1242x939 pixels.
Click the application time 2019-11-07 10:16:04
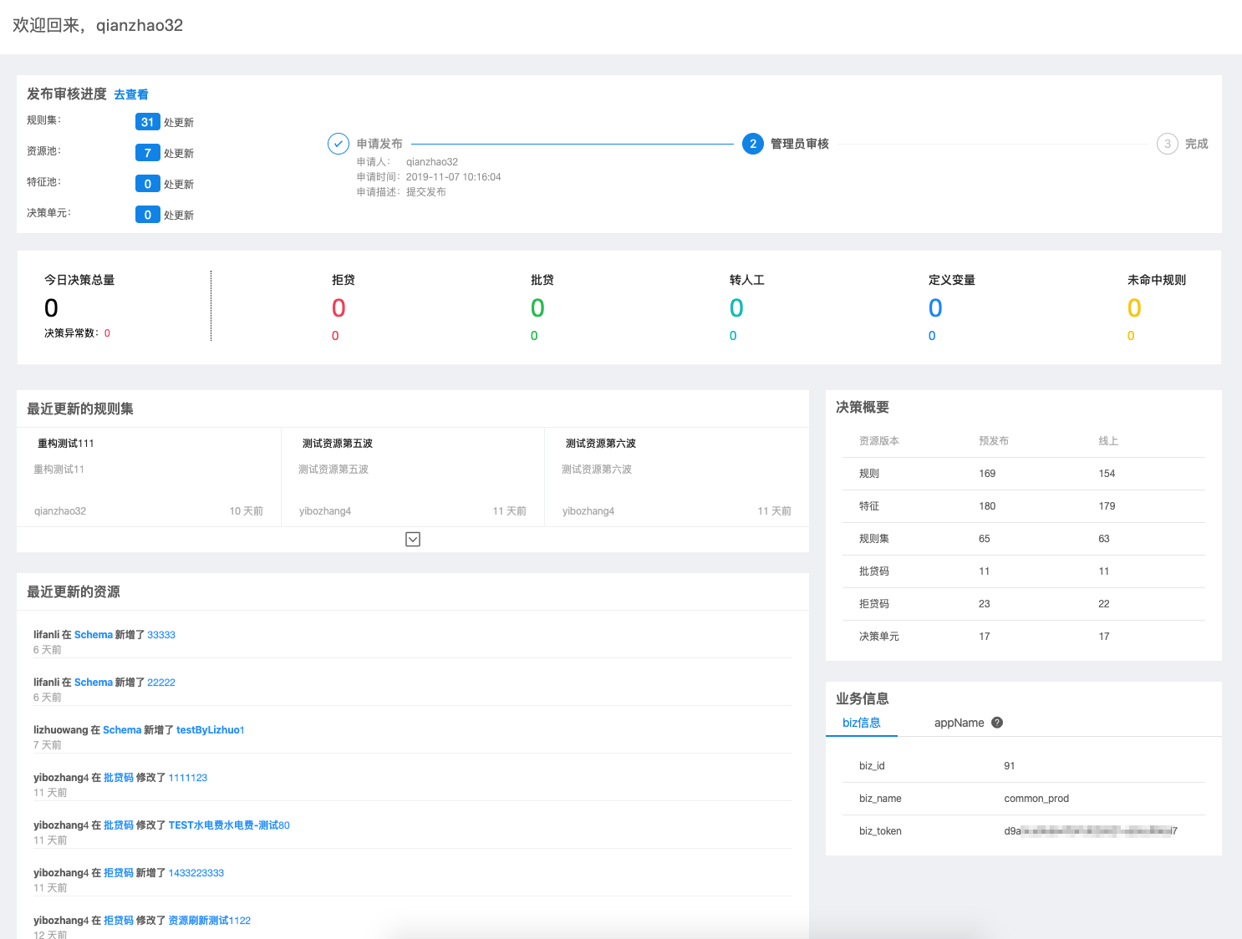point(454,177)
